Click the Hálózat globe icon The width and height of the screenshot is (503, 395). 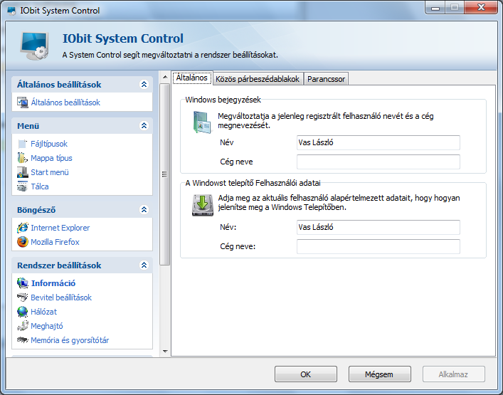pyautogui.click(x=23, y=312)
